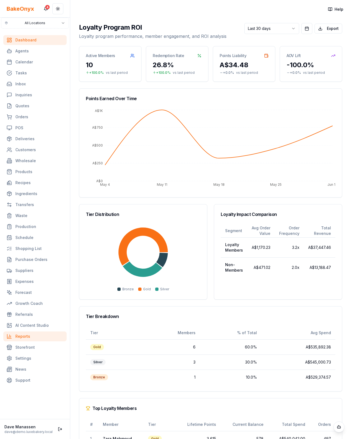Click the Deliveries box icon
The width and height of the screenshot is (351, 439).
[x=9, y=139]
